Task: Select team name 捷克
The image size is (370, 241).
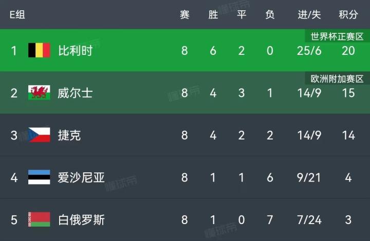Action: (69, 135)
